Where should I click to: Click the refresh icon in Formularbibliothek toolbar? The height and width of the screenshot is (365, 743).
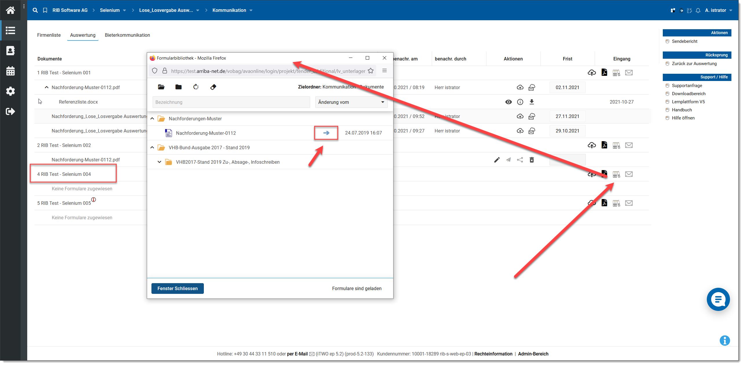[196, 87]
